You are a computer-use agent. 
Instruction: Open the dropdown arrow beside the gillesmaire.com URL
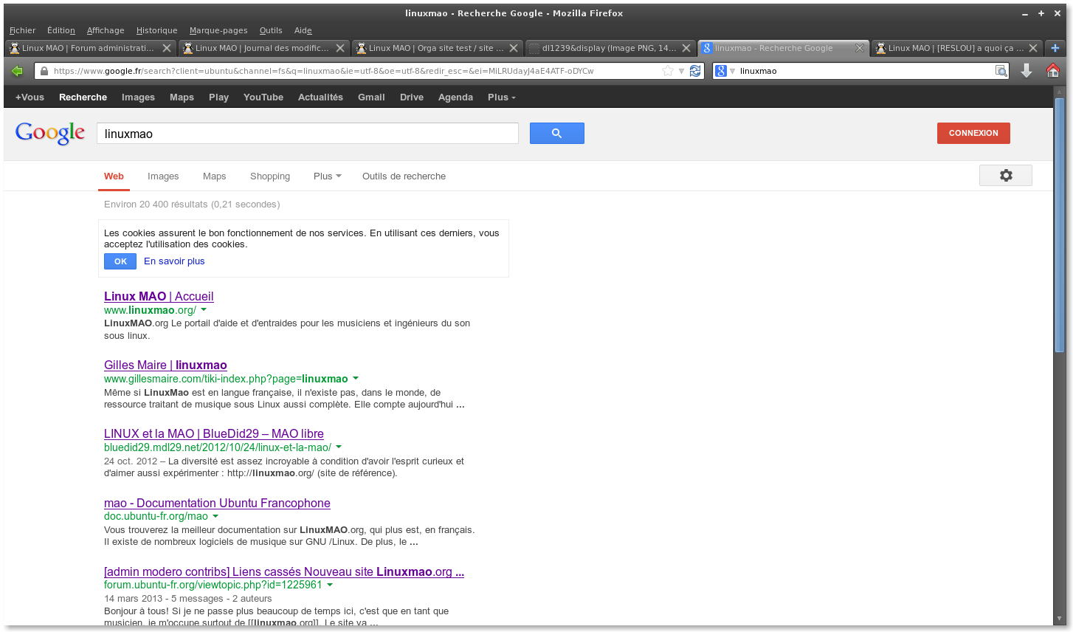(356, 379)
